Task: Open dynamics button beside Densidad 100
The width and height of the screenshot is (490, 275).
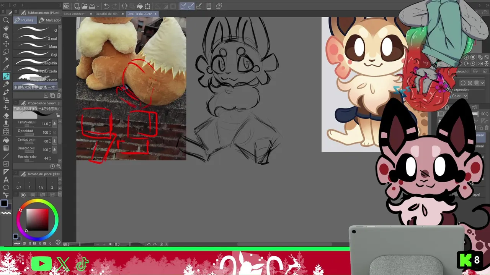Action: (55, 150)
